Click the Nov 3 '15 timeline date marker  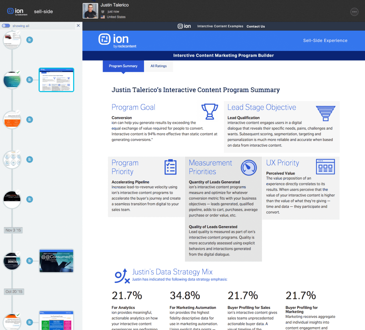[14, 230]
